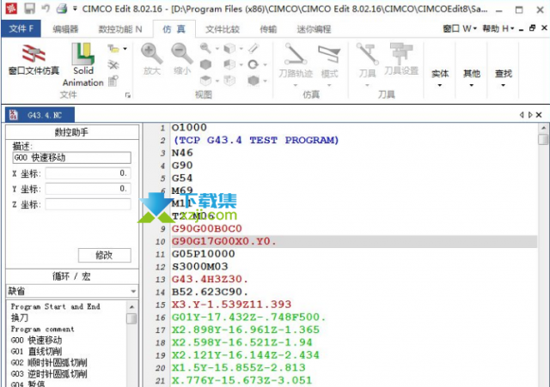
Task: Expand the rotate view dropdown arrow
Action: (265, 64)
